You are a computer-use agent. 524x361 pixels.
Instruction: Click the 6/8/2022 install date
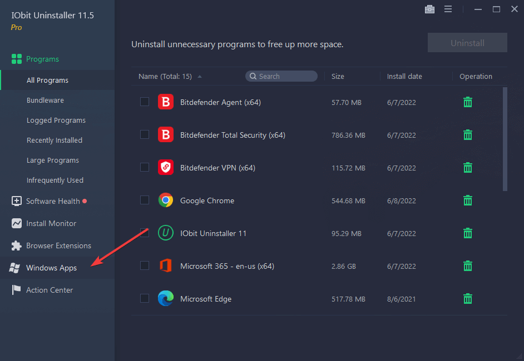[x=402, y=201]
